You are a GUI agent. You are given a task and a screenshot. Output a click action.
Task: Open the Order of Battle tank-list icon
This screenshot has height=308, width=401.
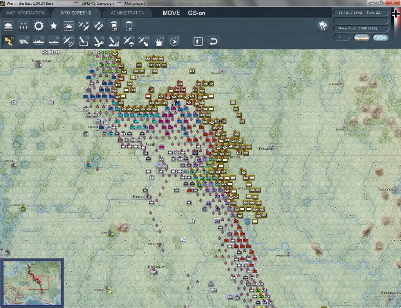pyautogui.click(x=9, y=26)
